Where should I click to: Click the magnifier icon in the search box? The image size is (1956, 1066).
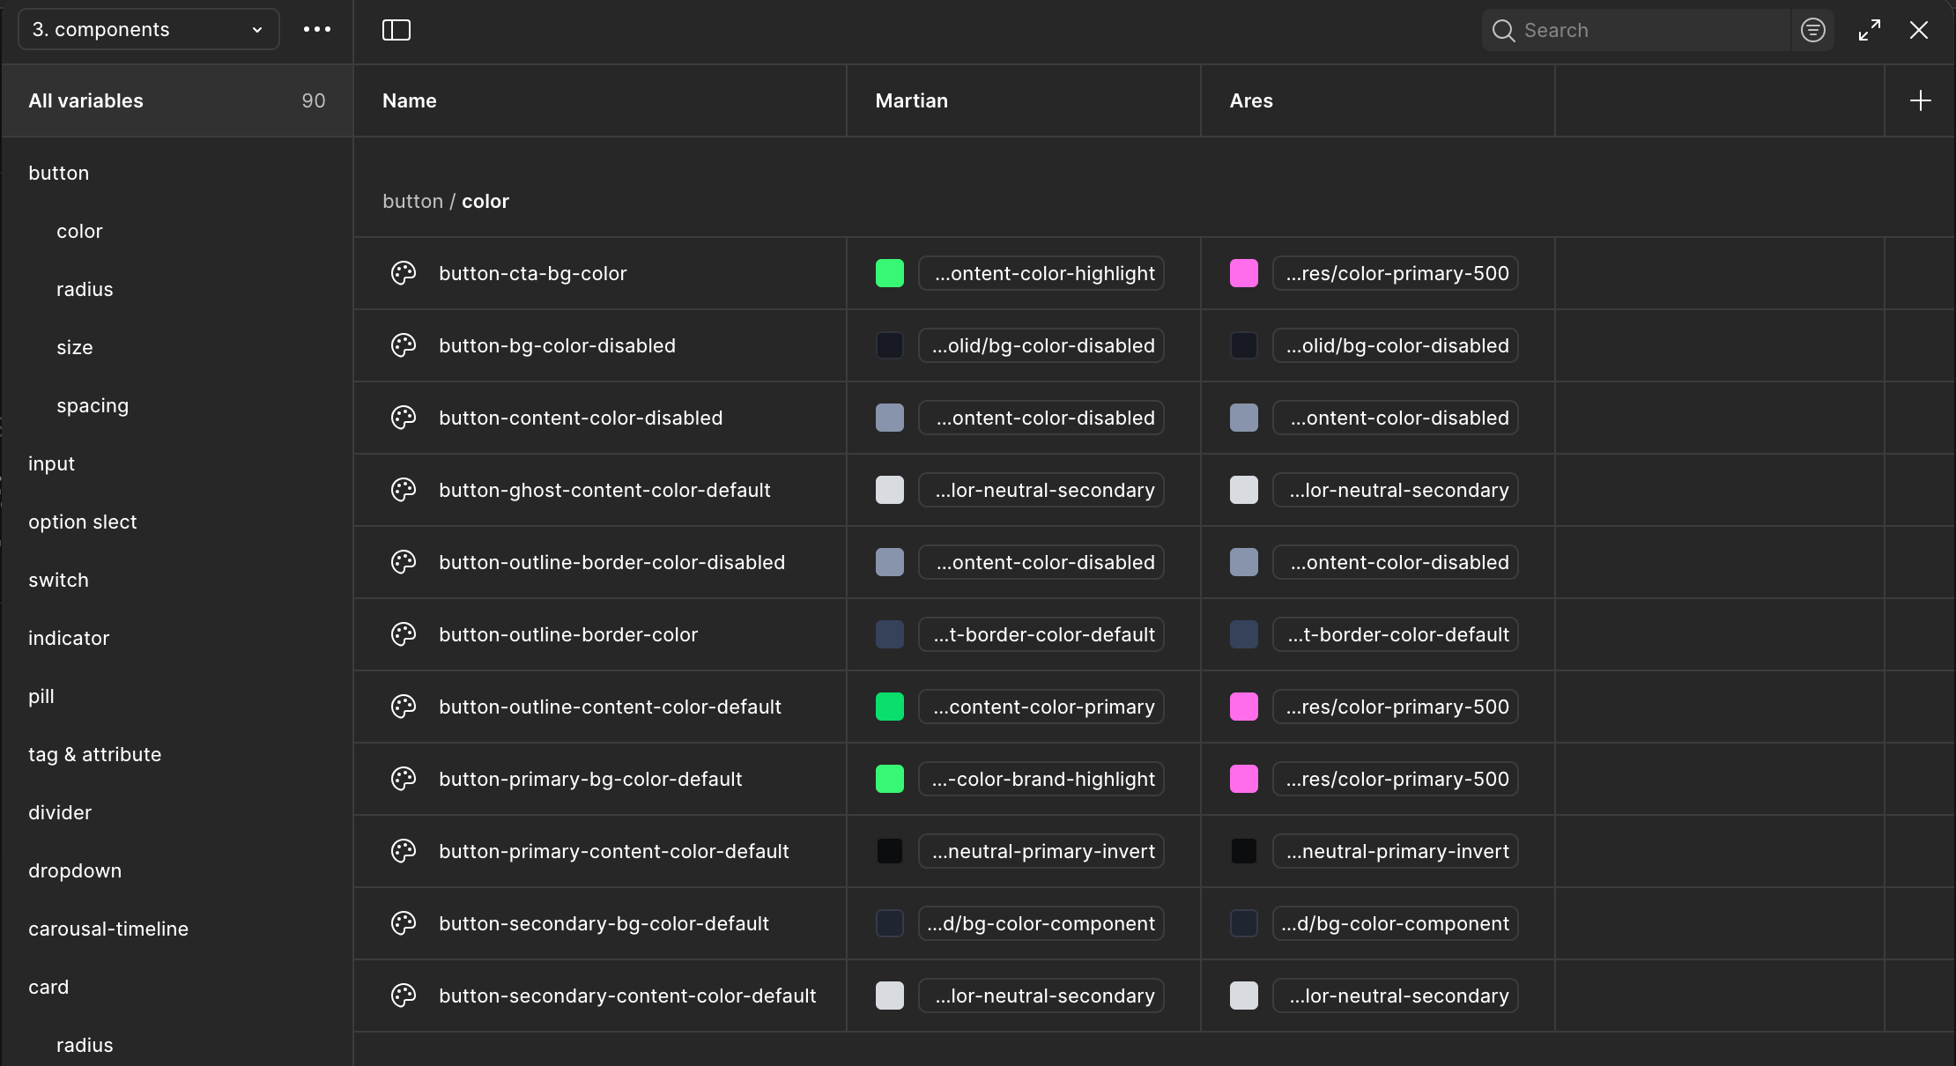point(1504,31)
